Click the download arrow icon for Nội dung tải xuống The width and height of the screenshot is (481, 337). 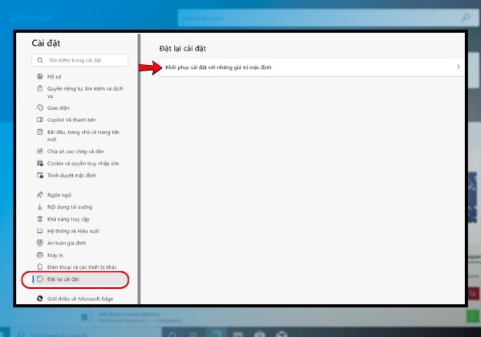[39, 207]
